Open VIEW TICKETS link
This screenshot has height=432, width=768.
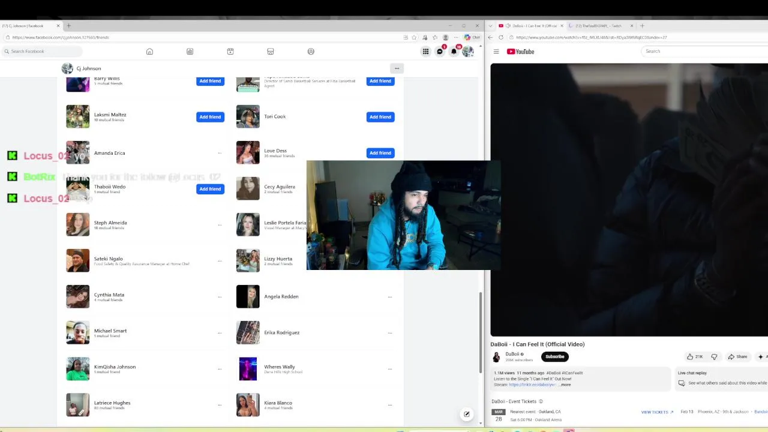tap(657, 412)
